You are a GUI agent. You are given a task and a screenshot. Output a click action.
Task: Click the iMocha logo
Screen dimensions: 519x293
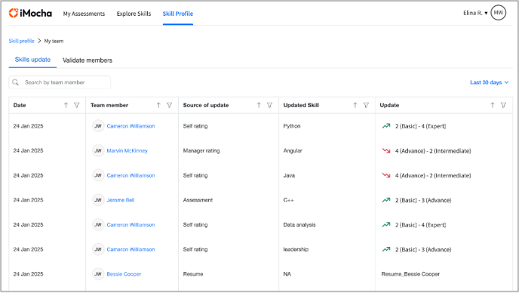(30, 14)
